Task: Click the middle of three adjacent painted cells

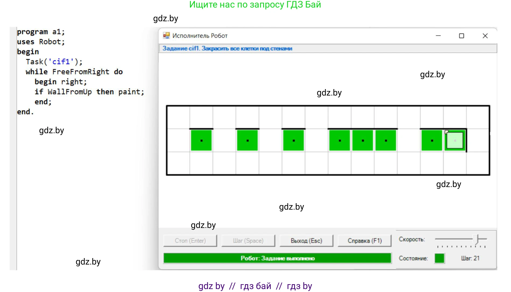Action: [x=363, y=140]
